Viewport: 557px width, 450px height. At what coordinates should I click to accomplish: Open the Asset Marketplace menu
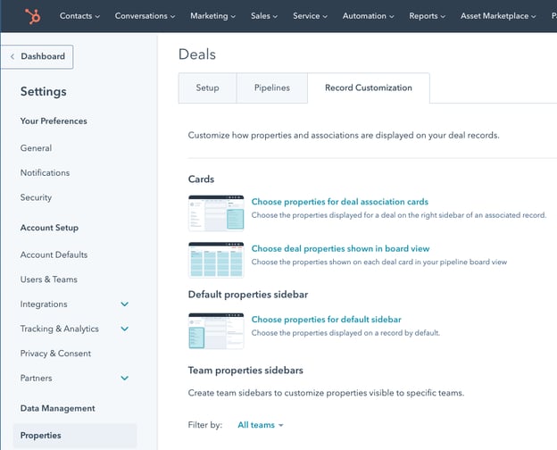(498, 16)
